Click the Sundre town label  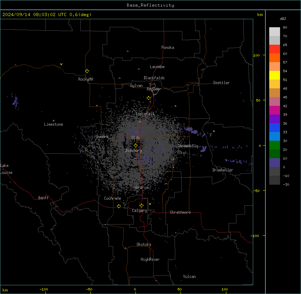pyautogui.click(x=102, y=137)
